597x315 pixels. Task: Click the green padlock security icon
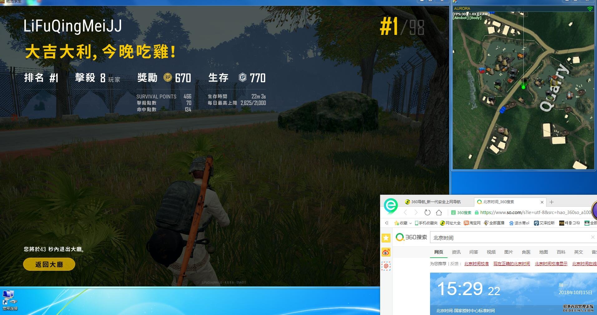click(477, 212)
